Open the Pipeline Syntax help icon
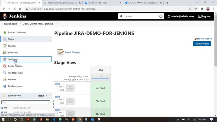217x122 pixels. click(5, 86)
